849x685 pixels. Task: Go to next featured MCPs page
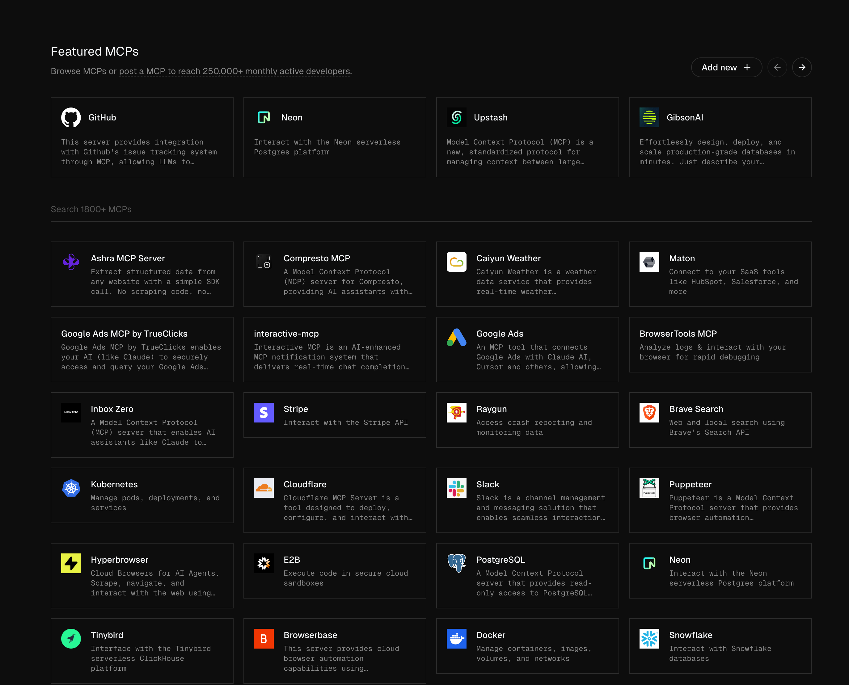pos(802,67)
